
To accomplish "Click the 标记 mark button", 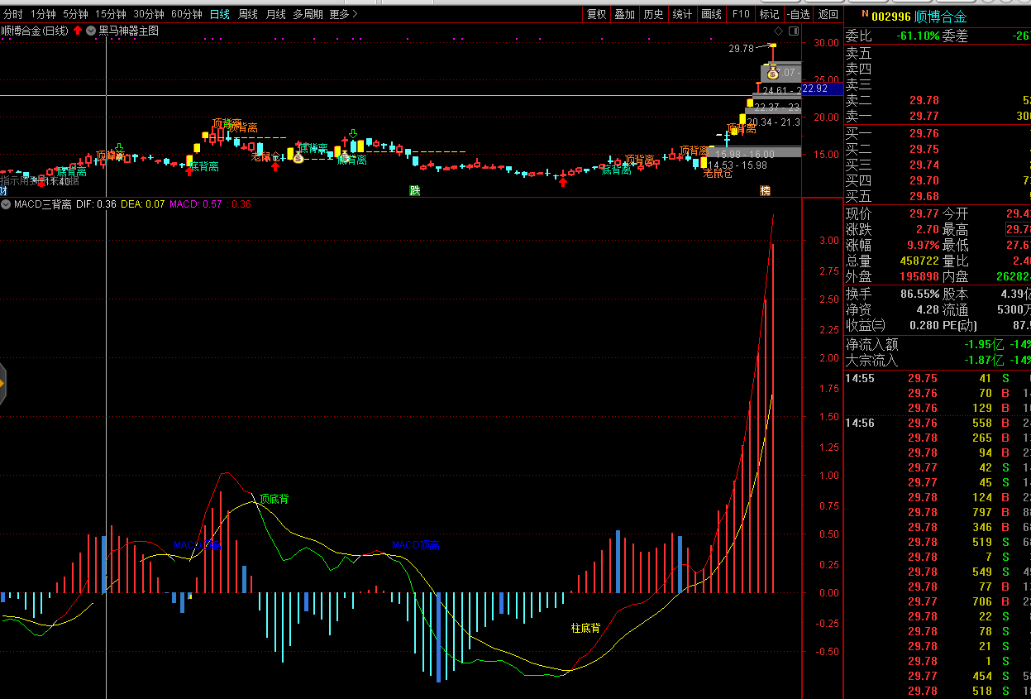I will point(769,14).
